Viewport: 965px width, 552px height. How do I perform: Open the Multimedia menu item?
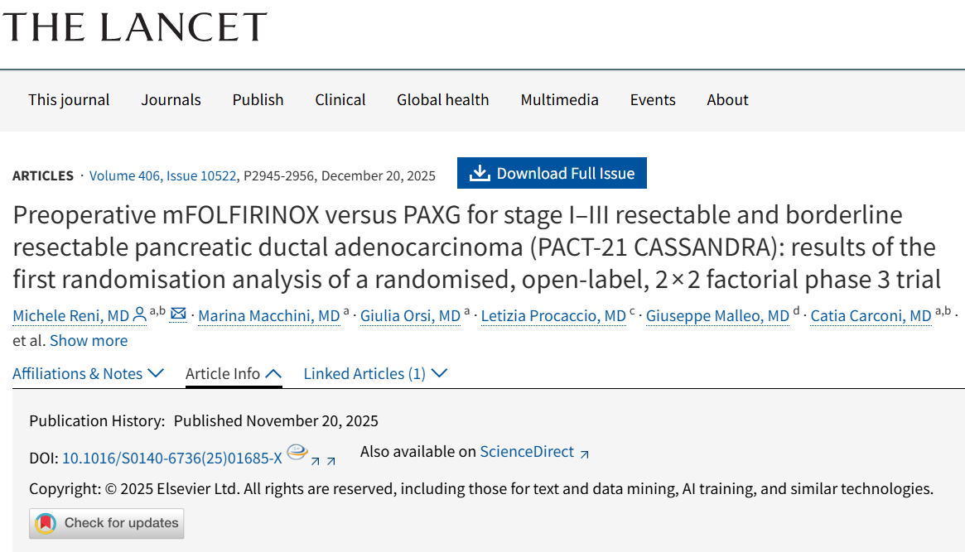559,99
